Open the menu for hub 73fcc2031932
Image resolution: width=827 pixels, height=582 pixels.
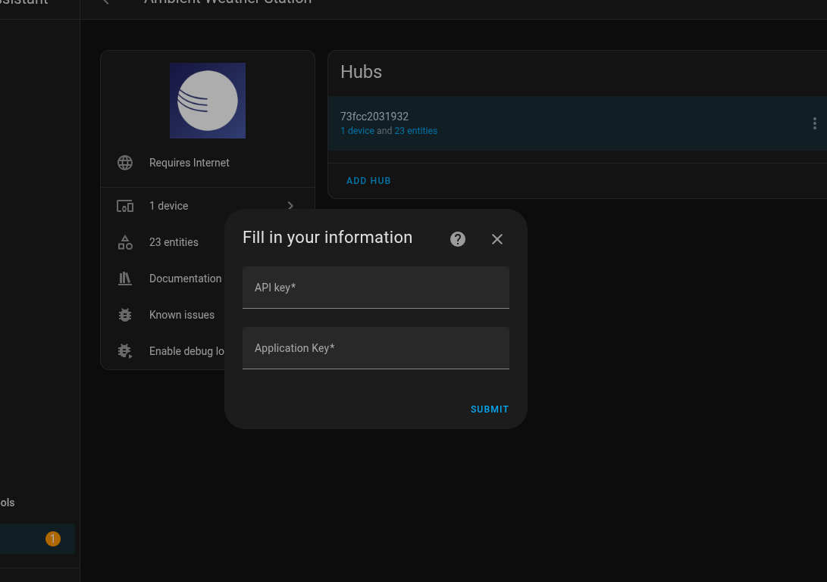[x=815, y=123]
